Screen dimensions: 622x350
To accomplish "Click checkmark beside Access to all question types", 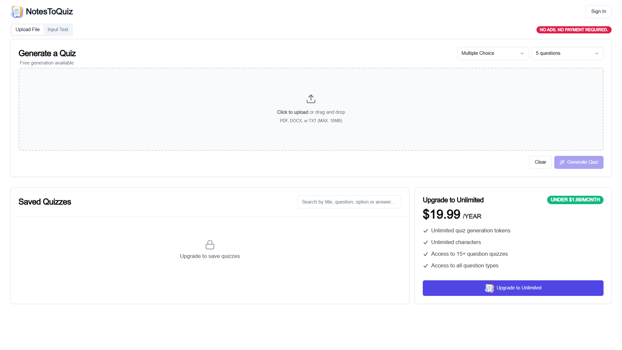I will pyautogui.click(x=426, y=266).
